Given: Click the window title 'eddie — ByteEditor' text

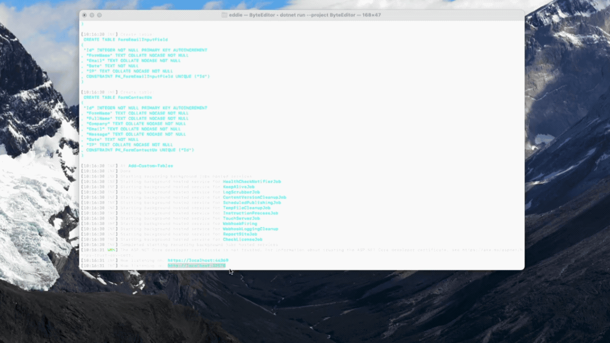Looking at the screenshot, I should coord(254,15).
